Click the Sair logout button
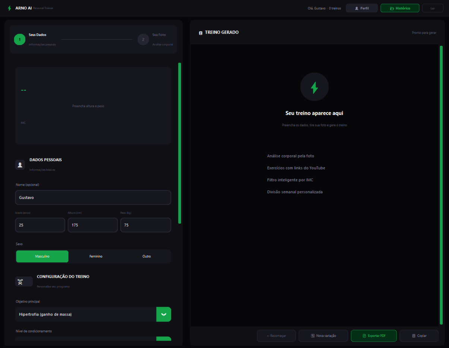Image resolution: width=449 pixels, height=348 pixels. tap(433, 8)
